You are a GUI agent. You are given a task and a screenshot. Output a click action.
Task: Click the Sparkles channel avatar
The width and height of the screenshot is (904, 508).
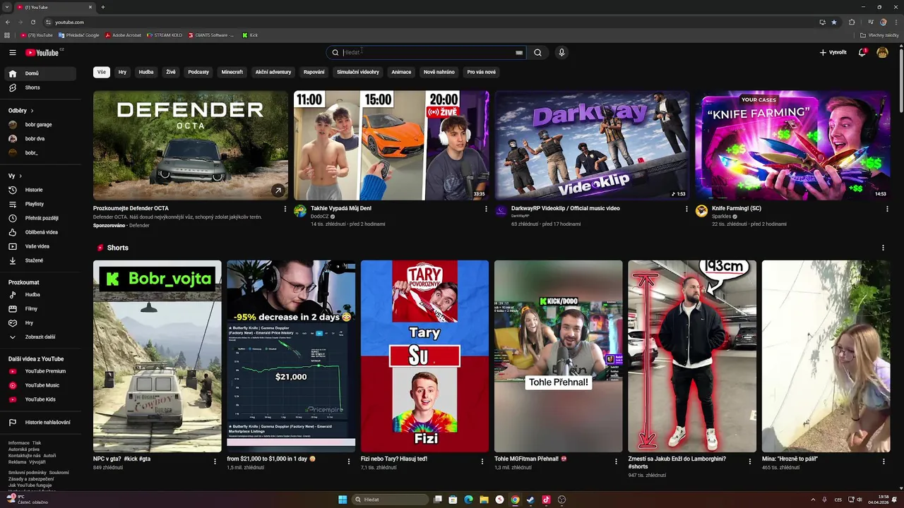(x=701, y=211)
